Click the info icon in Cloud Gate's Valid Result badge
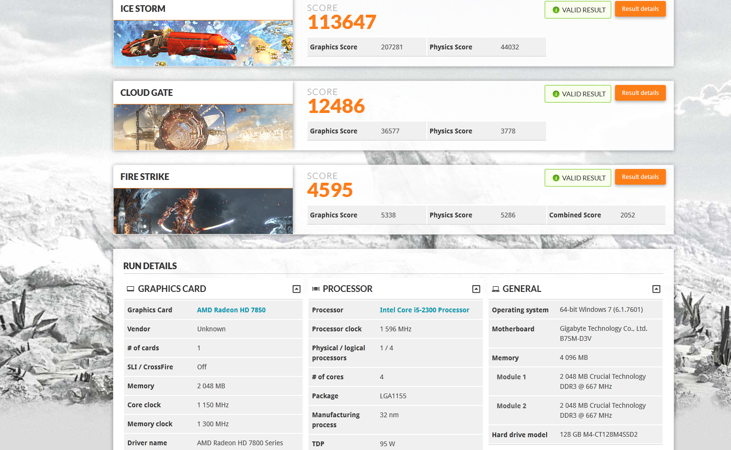The height and width of the screenshot is (450, 731). tap(556, 94)
